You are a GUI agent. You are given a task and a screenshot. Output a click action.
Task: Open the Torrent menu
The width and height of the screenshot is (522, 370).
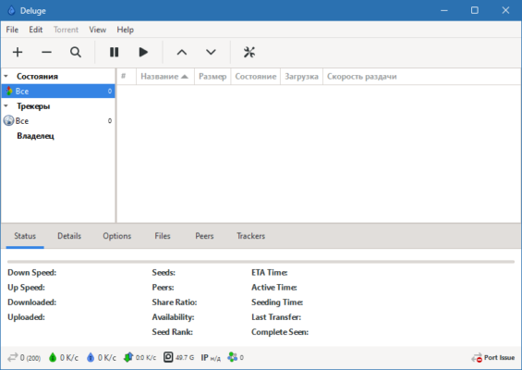click(x=66, y=30)
